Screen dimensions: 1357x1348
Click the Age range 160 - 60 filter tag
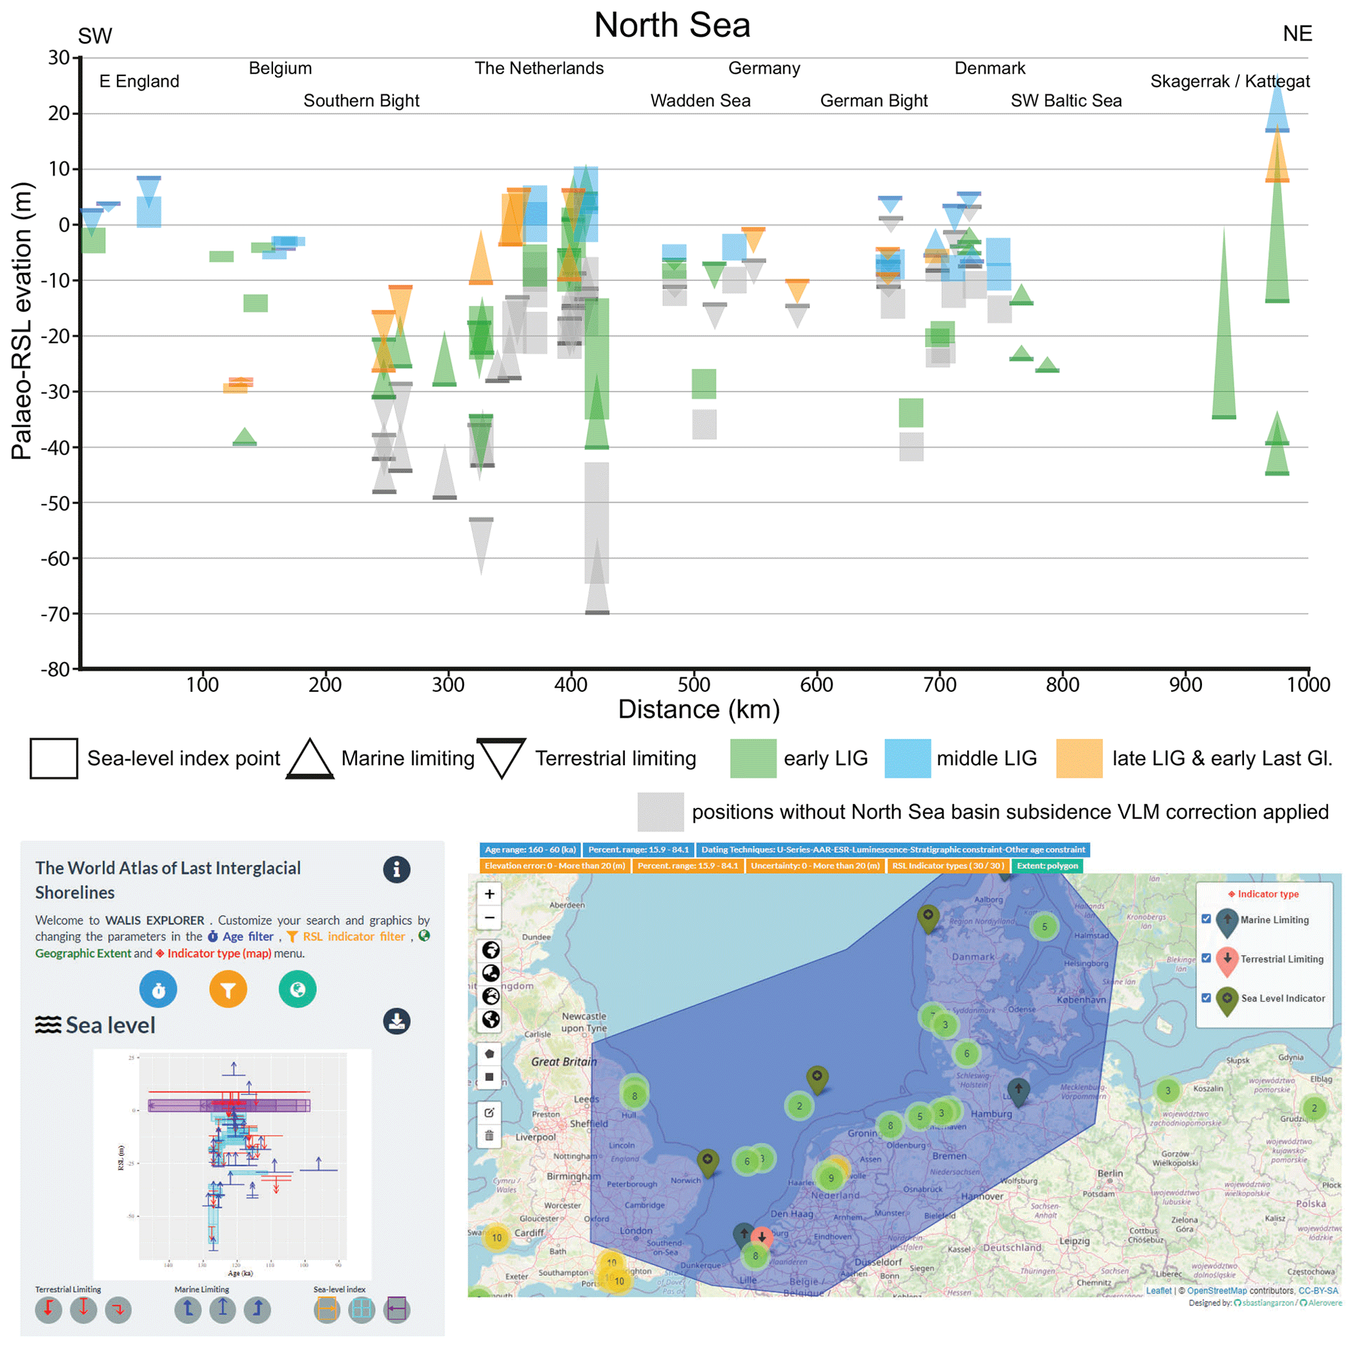coord(530,849)
